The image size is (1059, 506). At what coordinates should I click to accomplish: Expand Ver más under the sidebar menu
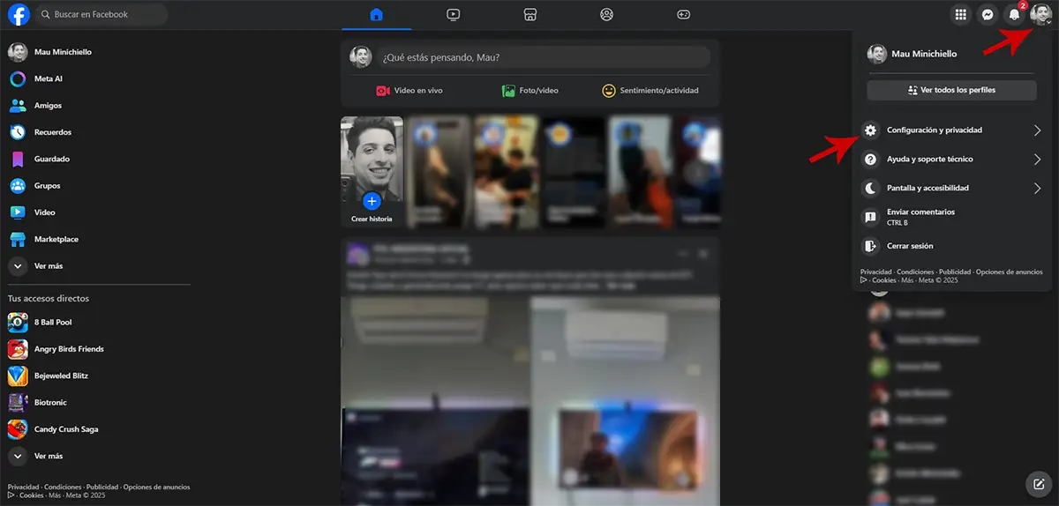48,266
